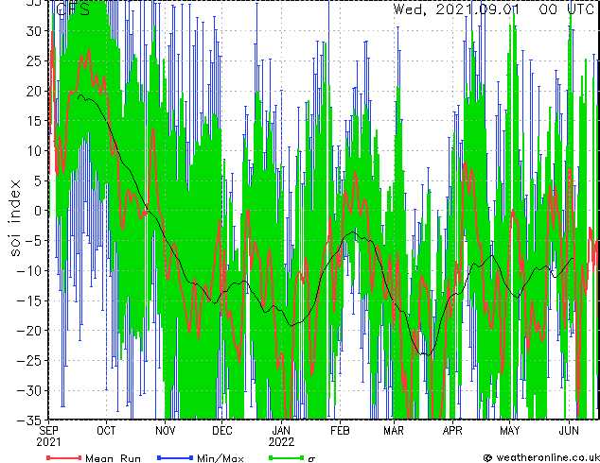This screenshot has height=463, width=600.
Task: Click the 'Mean Run' legend label
Action: [x=113, y=458]
